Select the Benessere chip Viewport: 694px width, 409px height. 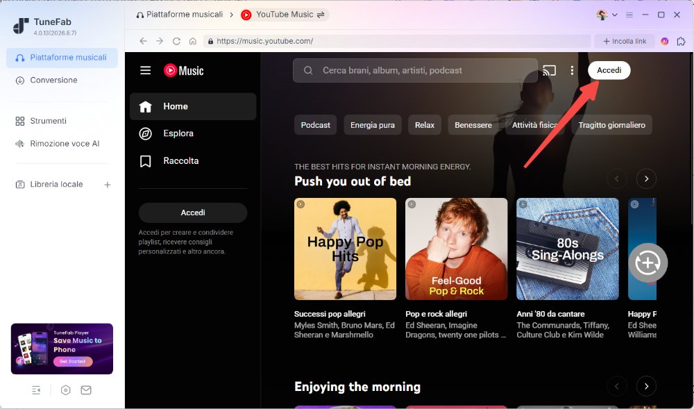point(473,125)
